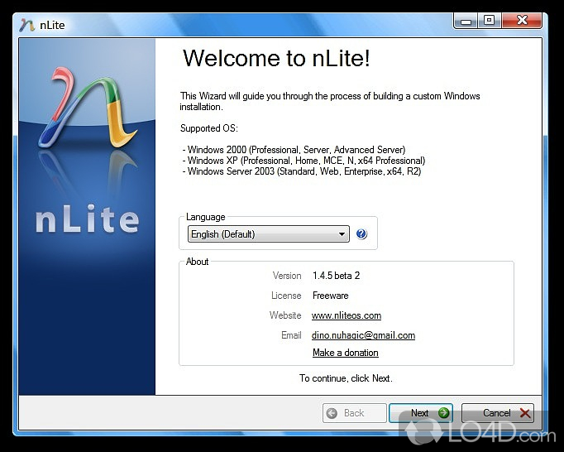Screen dimensions: 564x452
Task: Click the Windows Server 2003 supported OS line
Action: click(301, 171)
